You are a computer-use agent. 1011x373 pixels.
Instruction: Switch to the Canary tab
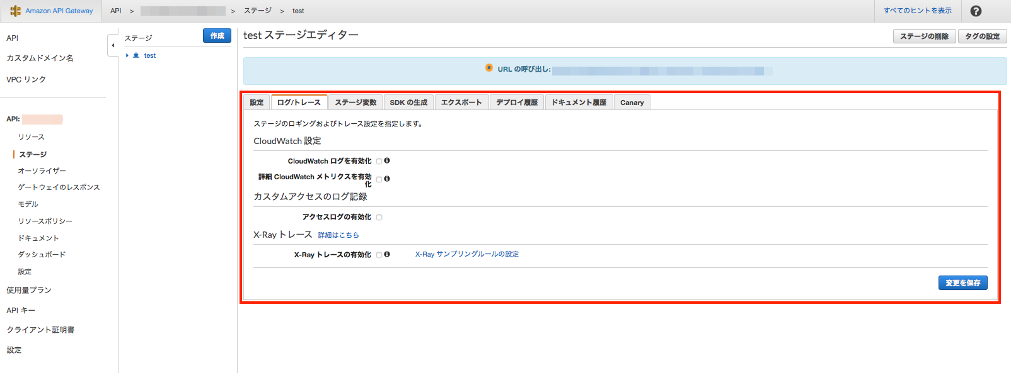pyautogui.click(x=632, y=103)
